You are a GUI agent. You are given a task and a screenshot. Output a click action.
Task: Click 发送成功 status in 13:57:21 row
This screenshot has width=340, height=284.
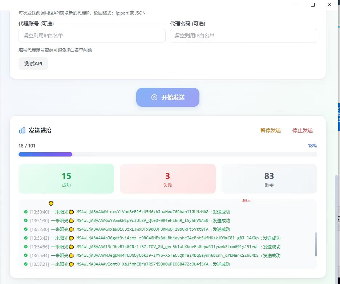(x=221, y=264)
